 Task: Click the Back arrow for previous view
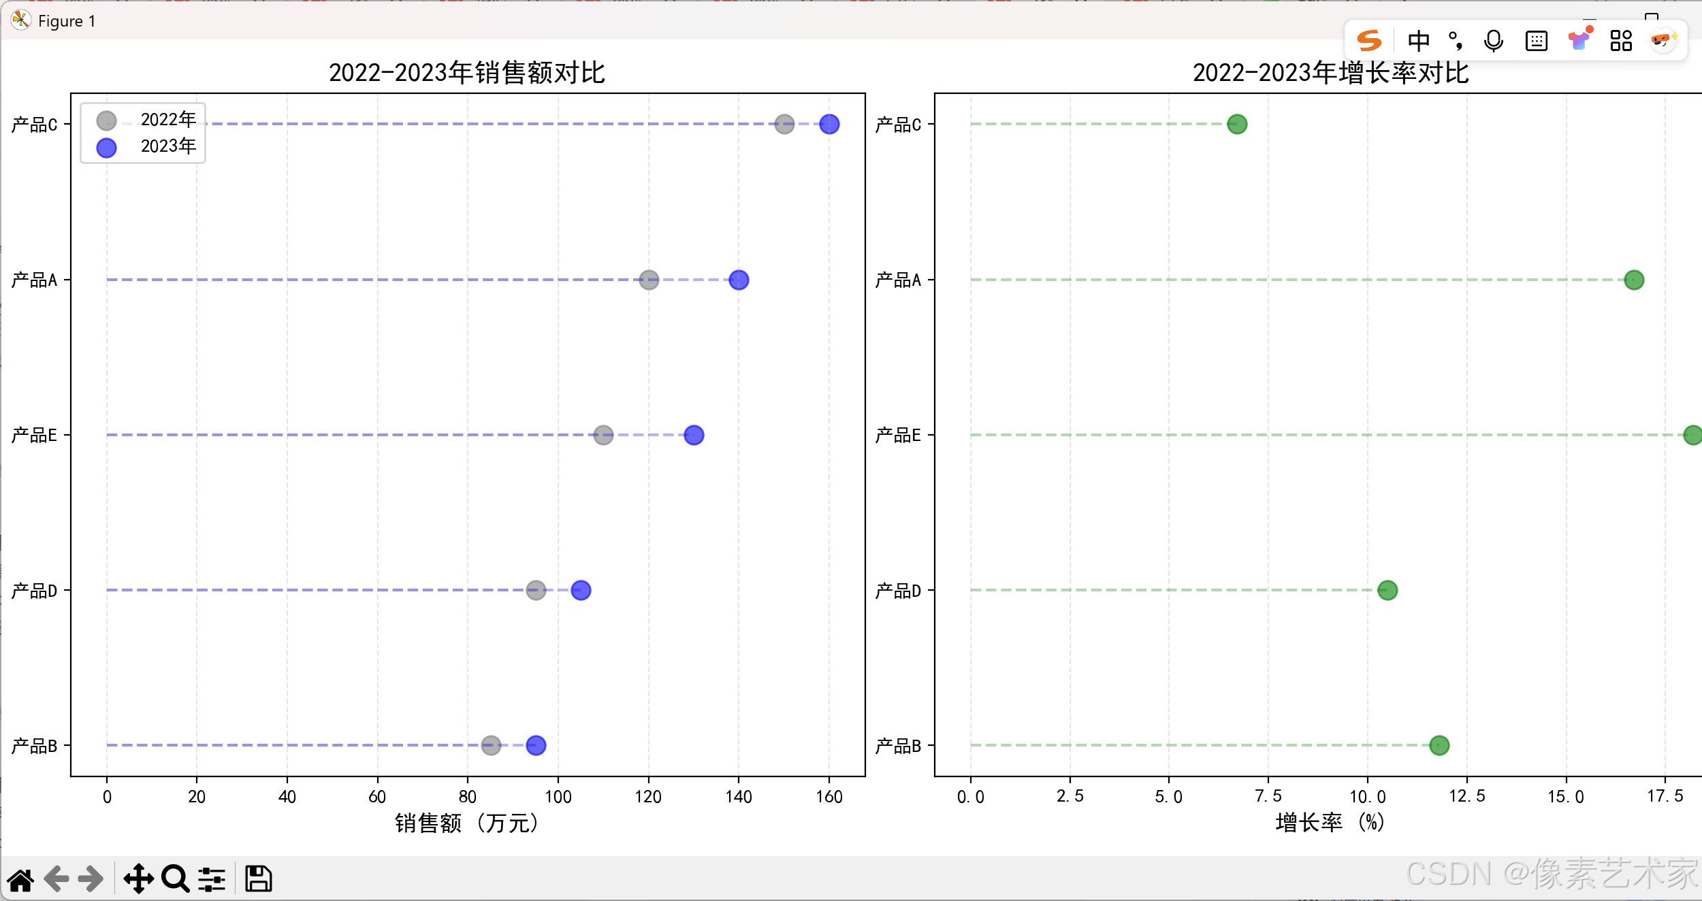click(x=57, y=879)
